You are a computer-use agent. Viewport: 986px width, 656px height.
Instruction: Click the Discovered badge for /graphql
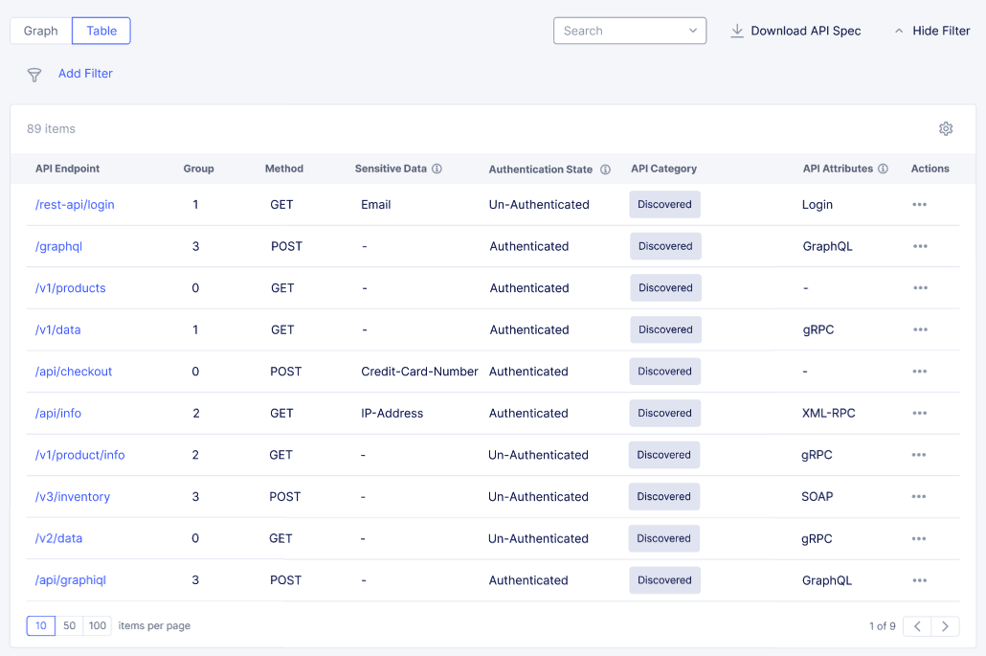click(x=665, y=246)
